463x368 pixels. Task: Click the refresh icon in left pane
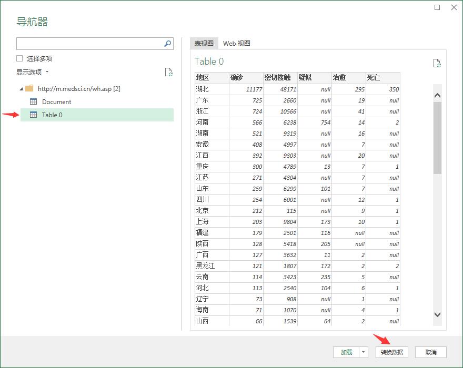tap(168, 73)
